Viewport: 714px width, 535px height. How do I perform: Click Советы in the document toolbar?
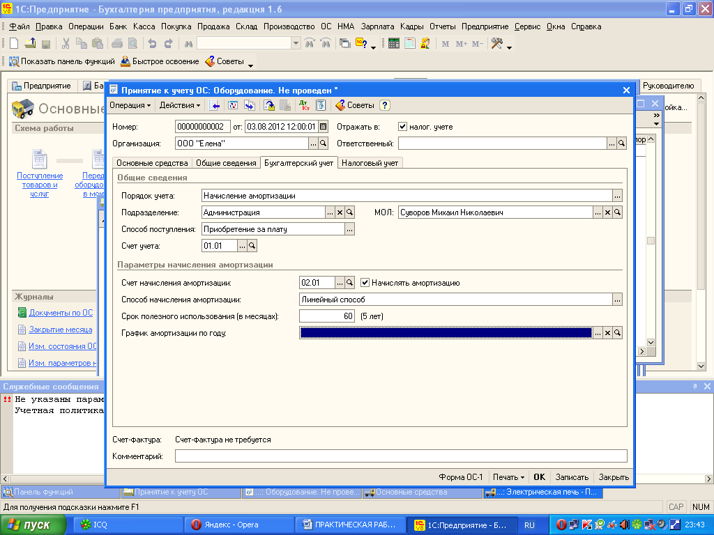(x=355, y=106)
